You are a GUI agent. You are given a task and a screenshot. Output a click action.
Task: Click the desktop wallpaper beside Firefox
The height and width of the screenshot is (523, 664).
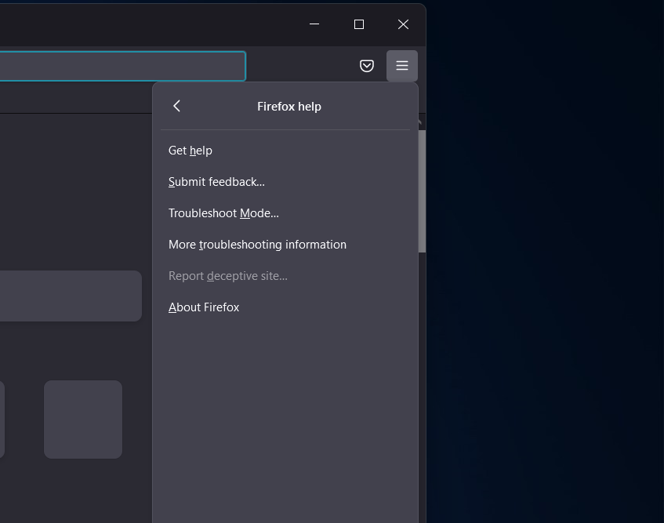(549, 274)
